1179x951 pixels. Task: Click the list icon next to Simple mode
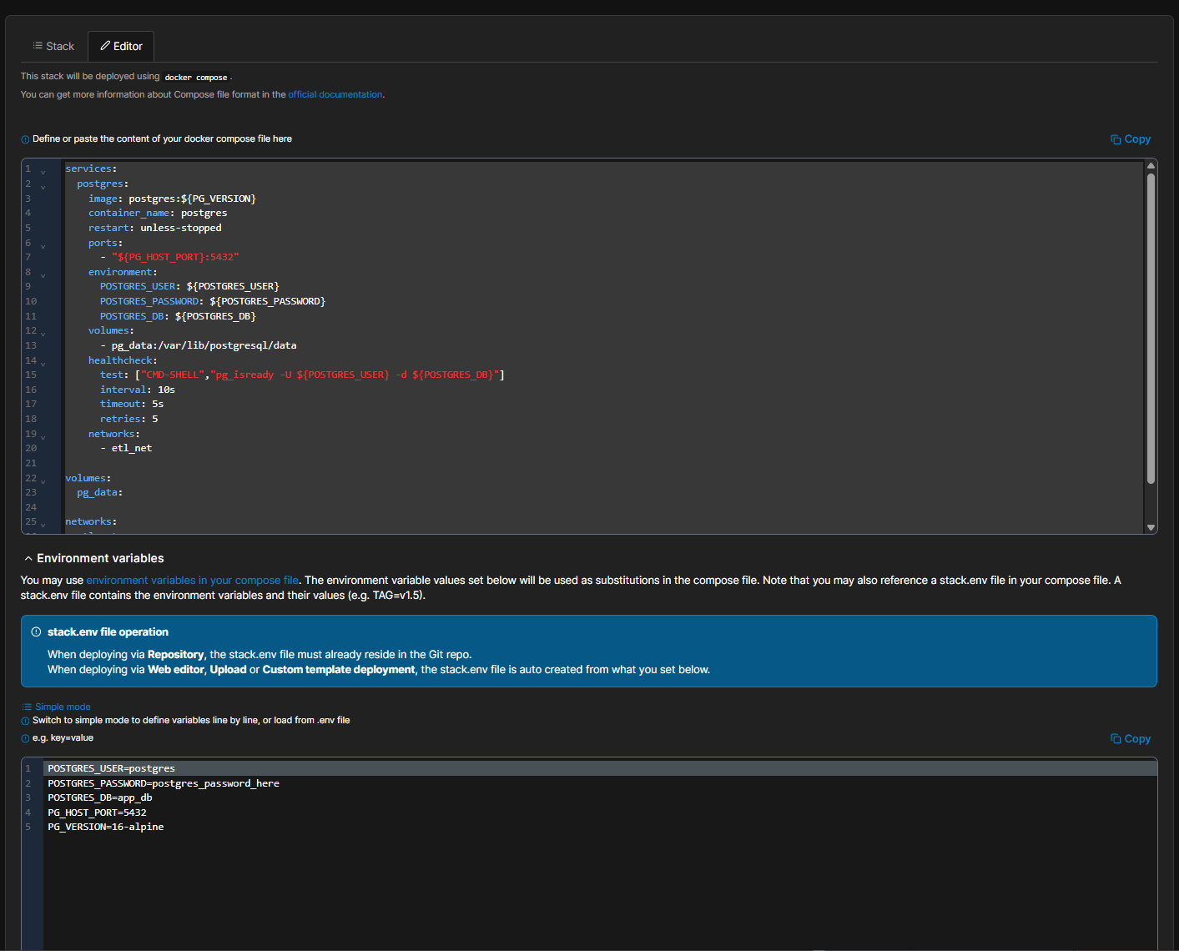pos(27,707)
